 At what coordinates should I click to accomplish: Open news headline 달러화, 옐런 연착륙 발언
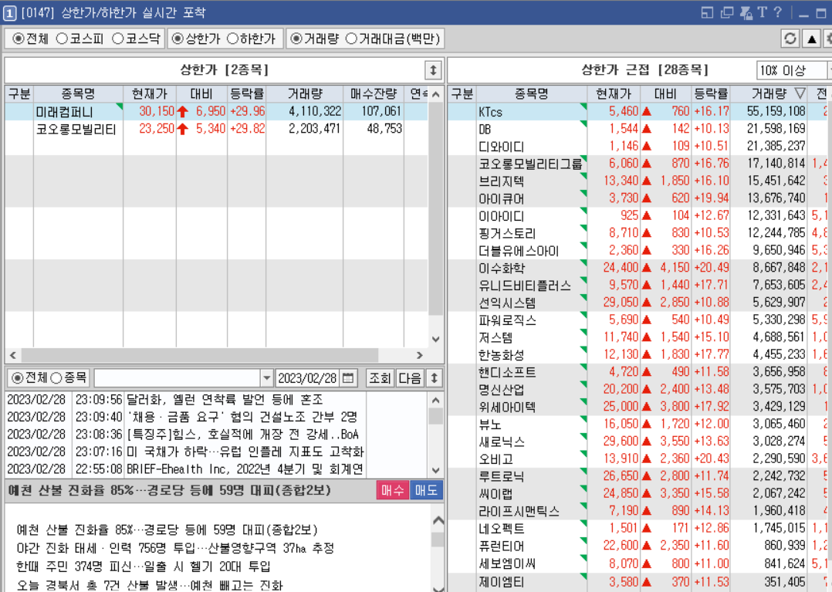[225, 400]
